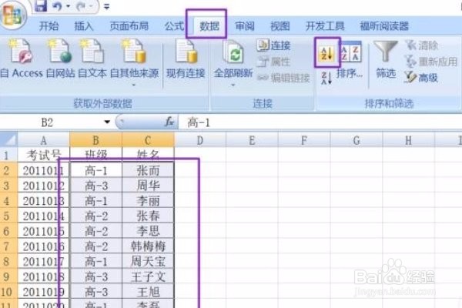Open Customize Quick Access Toolbar dropdown
462x308 pixels.
[x=107, y=6]
